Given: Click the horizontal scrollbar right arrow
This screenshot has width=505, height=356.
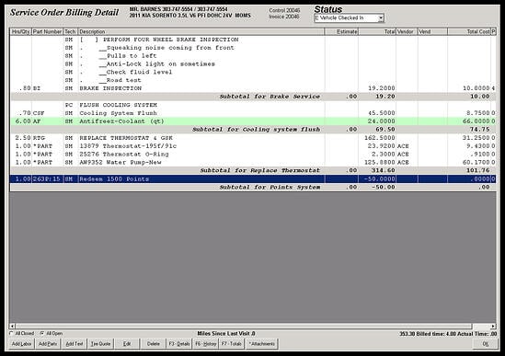Looking at the screenshot, I should 493,326.
